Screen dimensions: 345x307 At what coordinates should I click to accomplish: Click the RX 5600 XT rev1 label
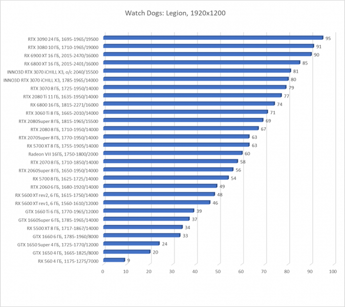(56, 204)
